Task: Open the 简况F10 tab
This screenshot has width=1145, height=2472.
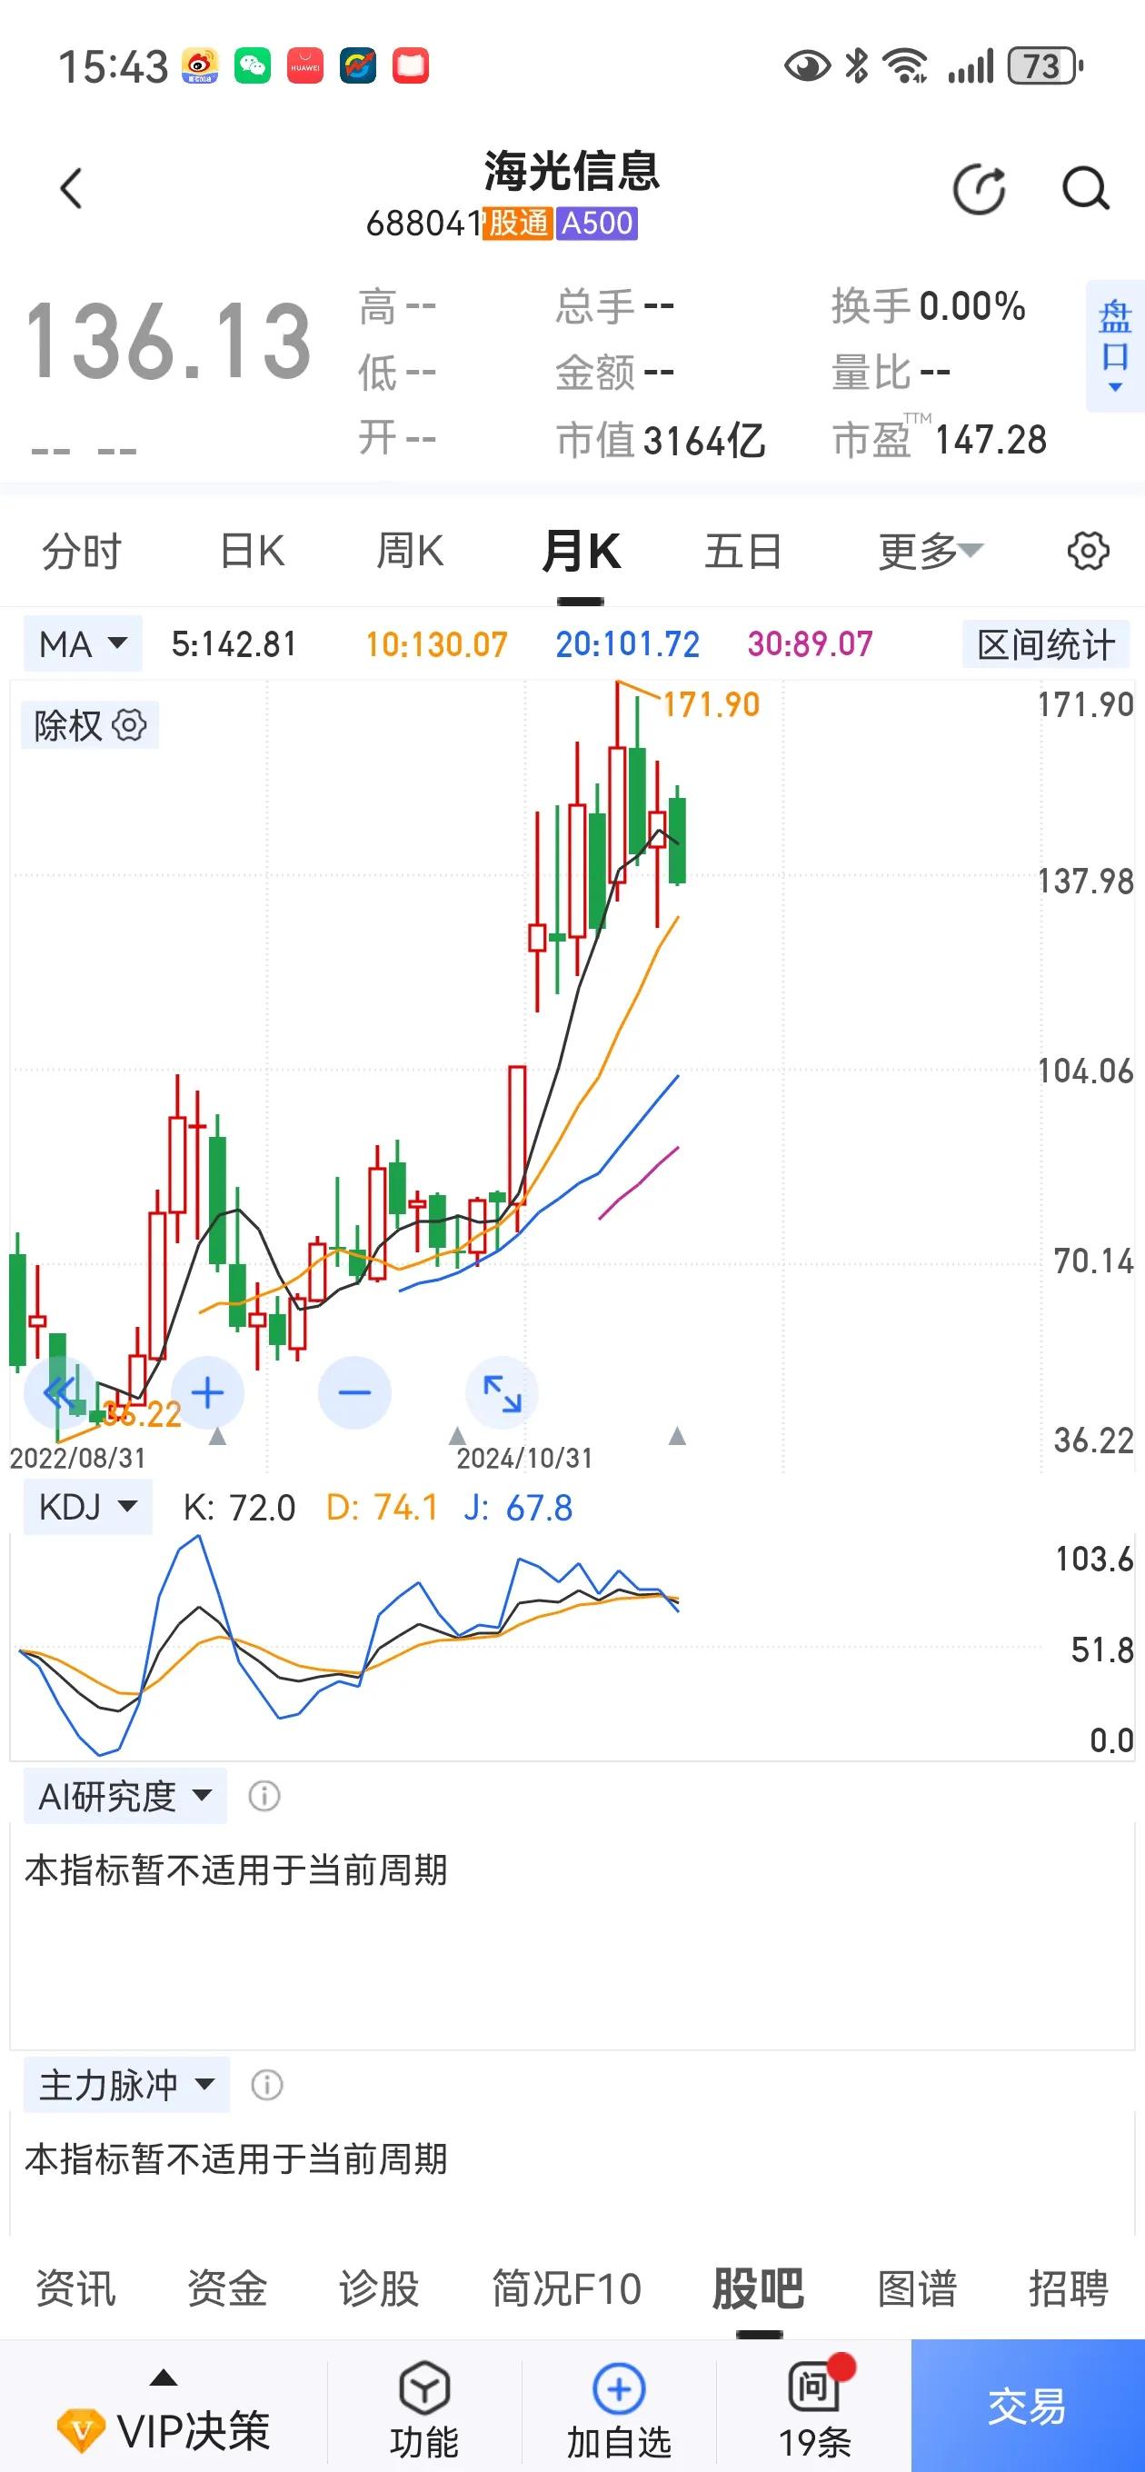Action: 566,2288
